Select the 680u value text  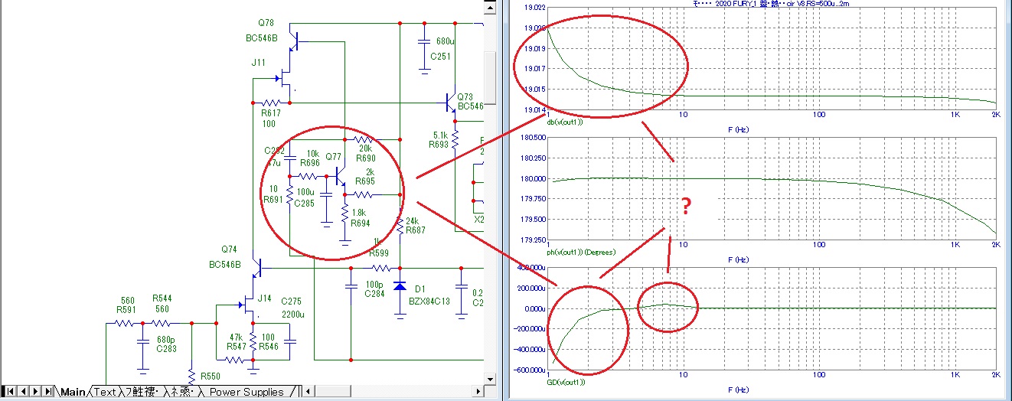446,41
